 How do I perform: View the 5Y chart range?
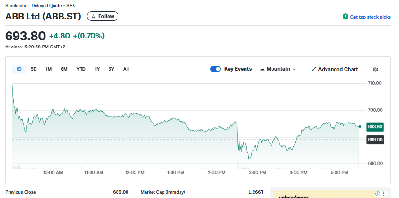click(111, 69)
